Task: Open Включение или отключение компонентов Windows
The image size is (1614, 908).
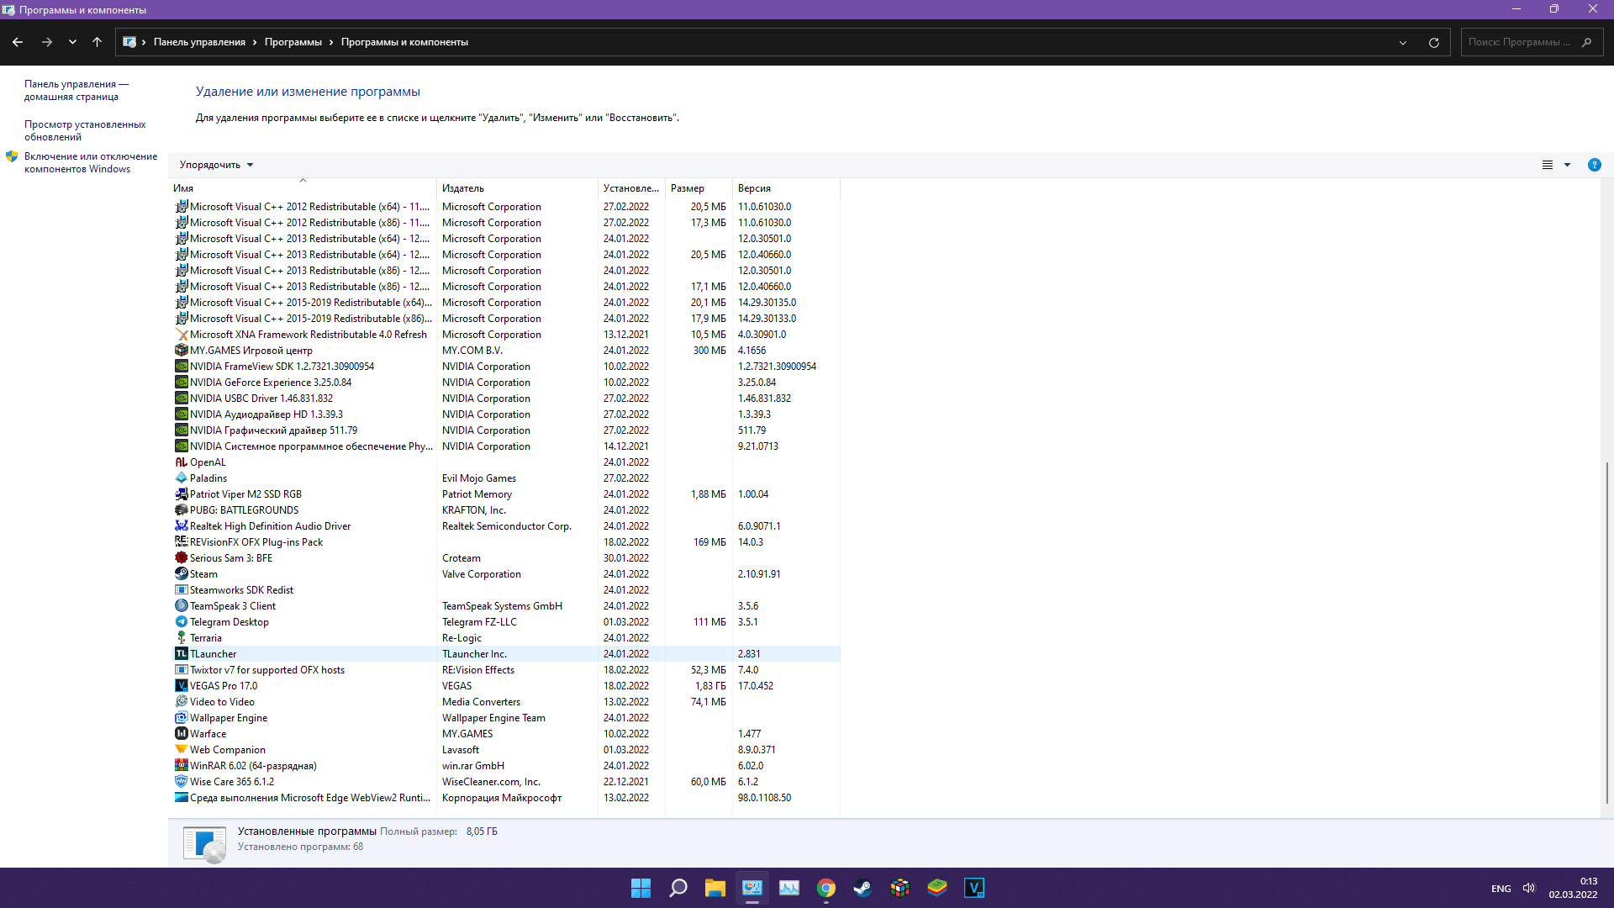Action: point(91,162)
